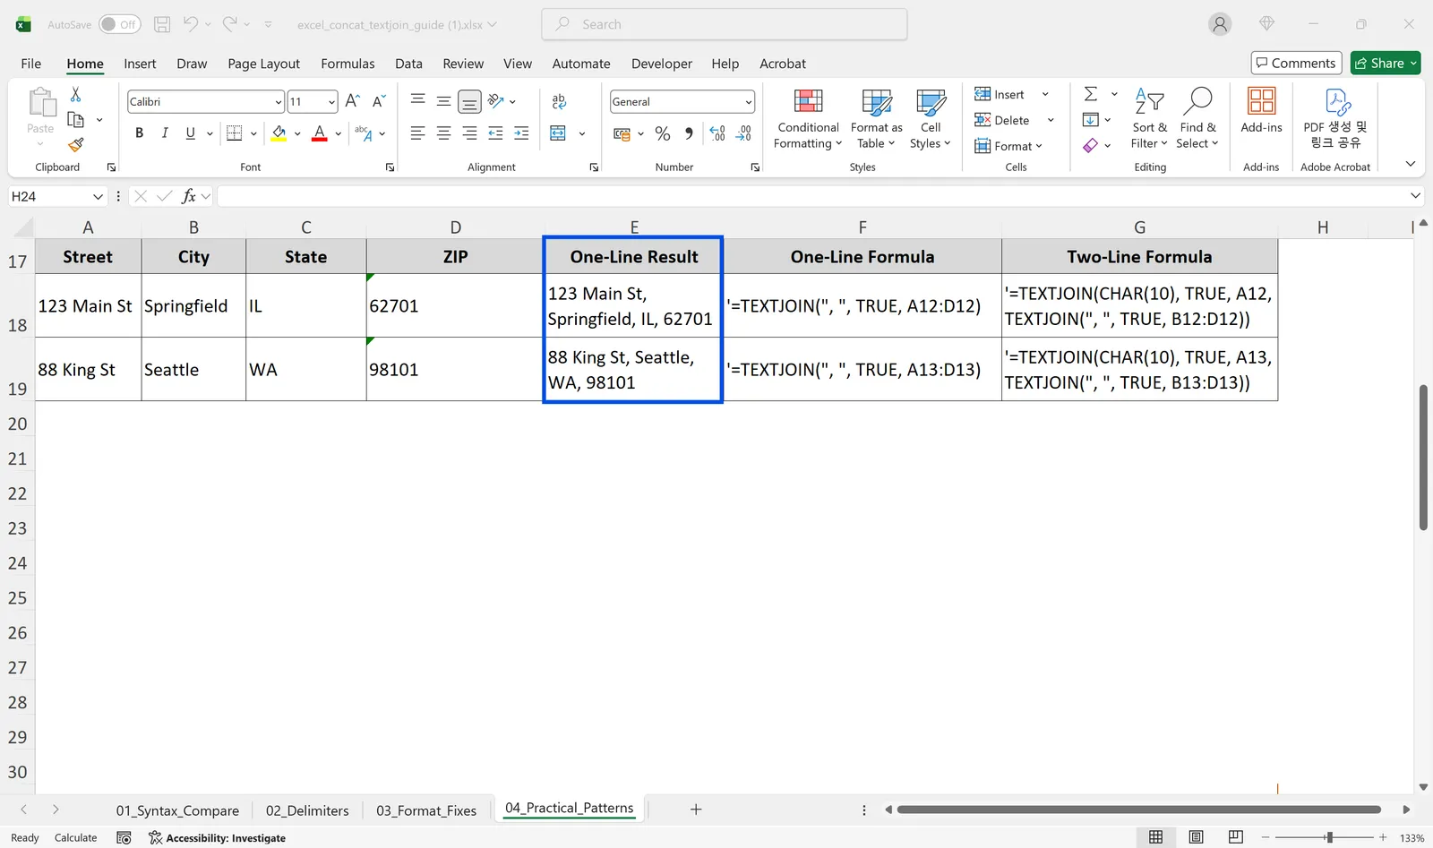Image resolution: width=1433 pixels, height=848 pixels.
Task: Click the Delete cells button
Action: click(x=1003, y=120)
